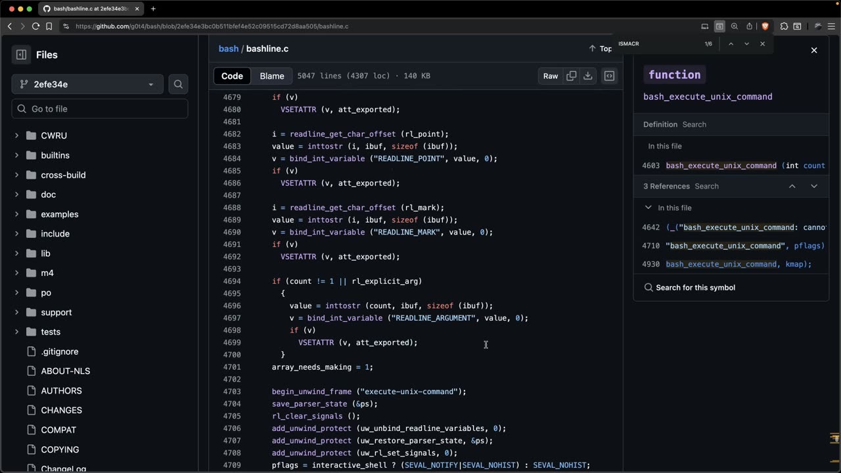841x473 pixels.
Task: Click the install-app icon in address bar
Action: tap(705, 26)
